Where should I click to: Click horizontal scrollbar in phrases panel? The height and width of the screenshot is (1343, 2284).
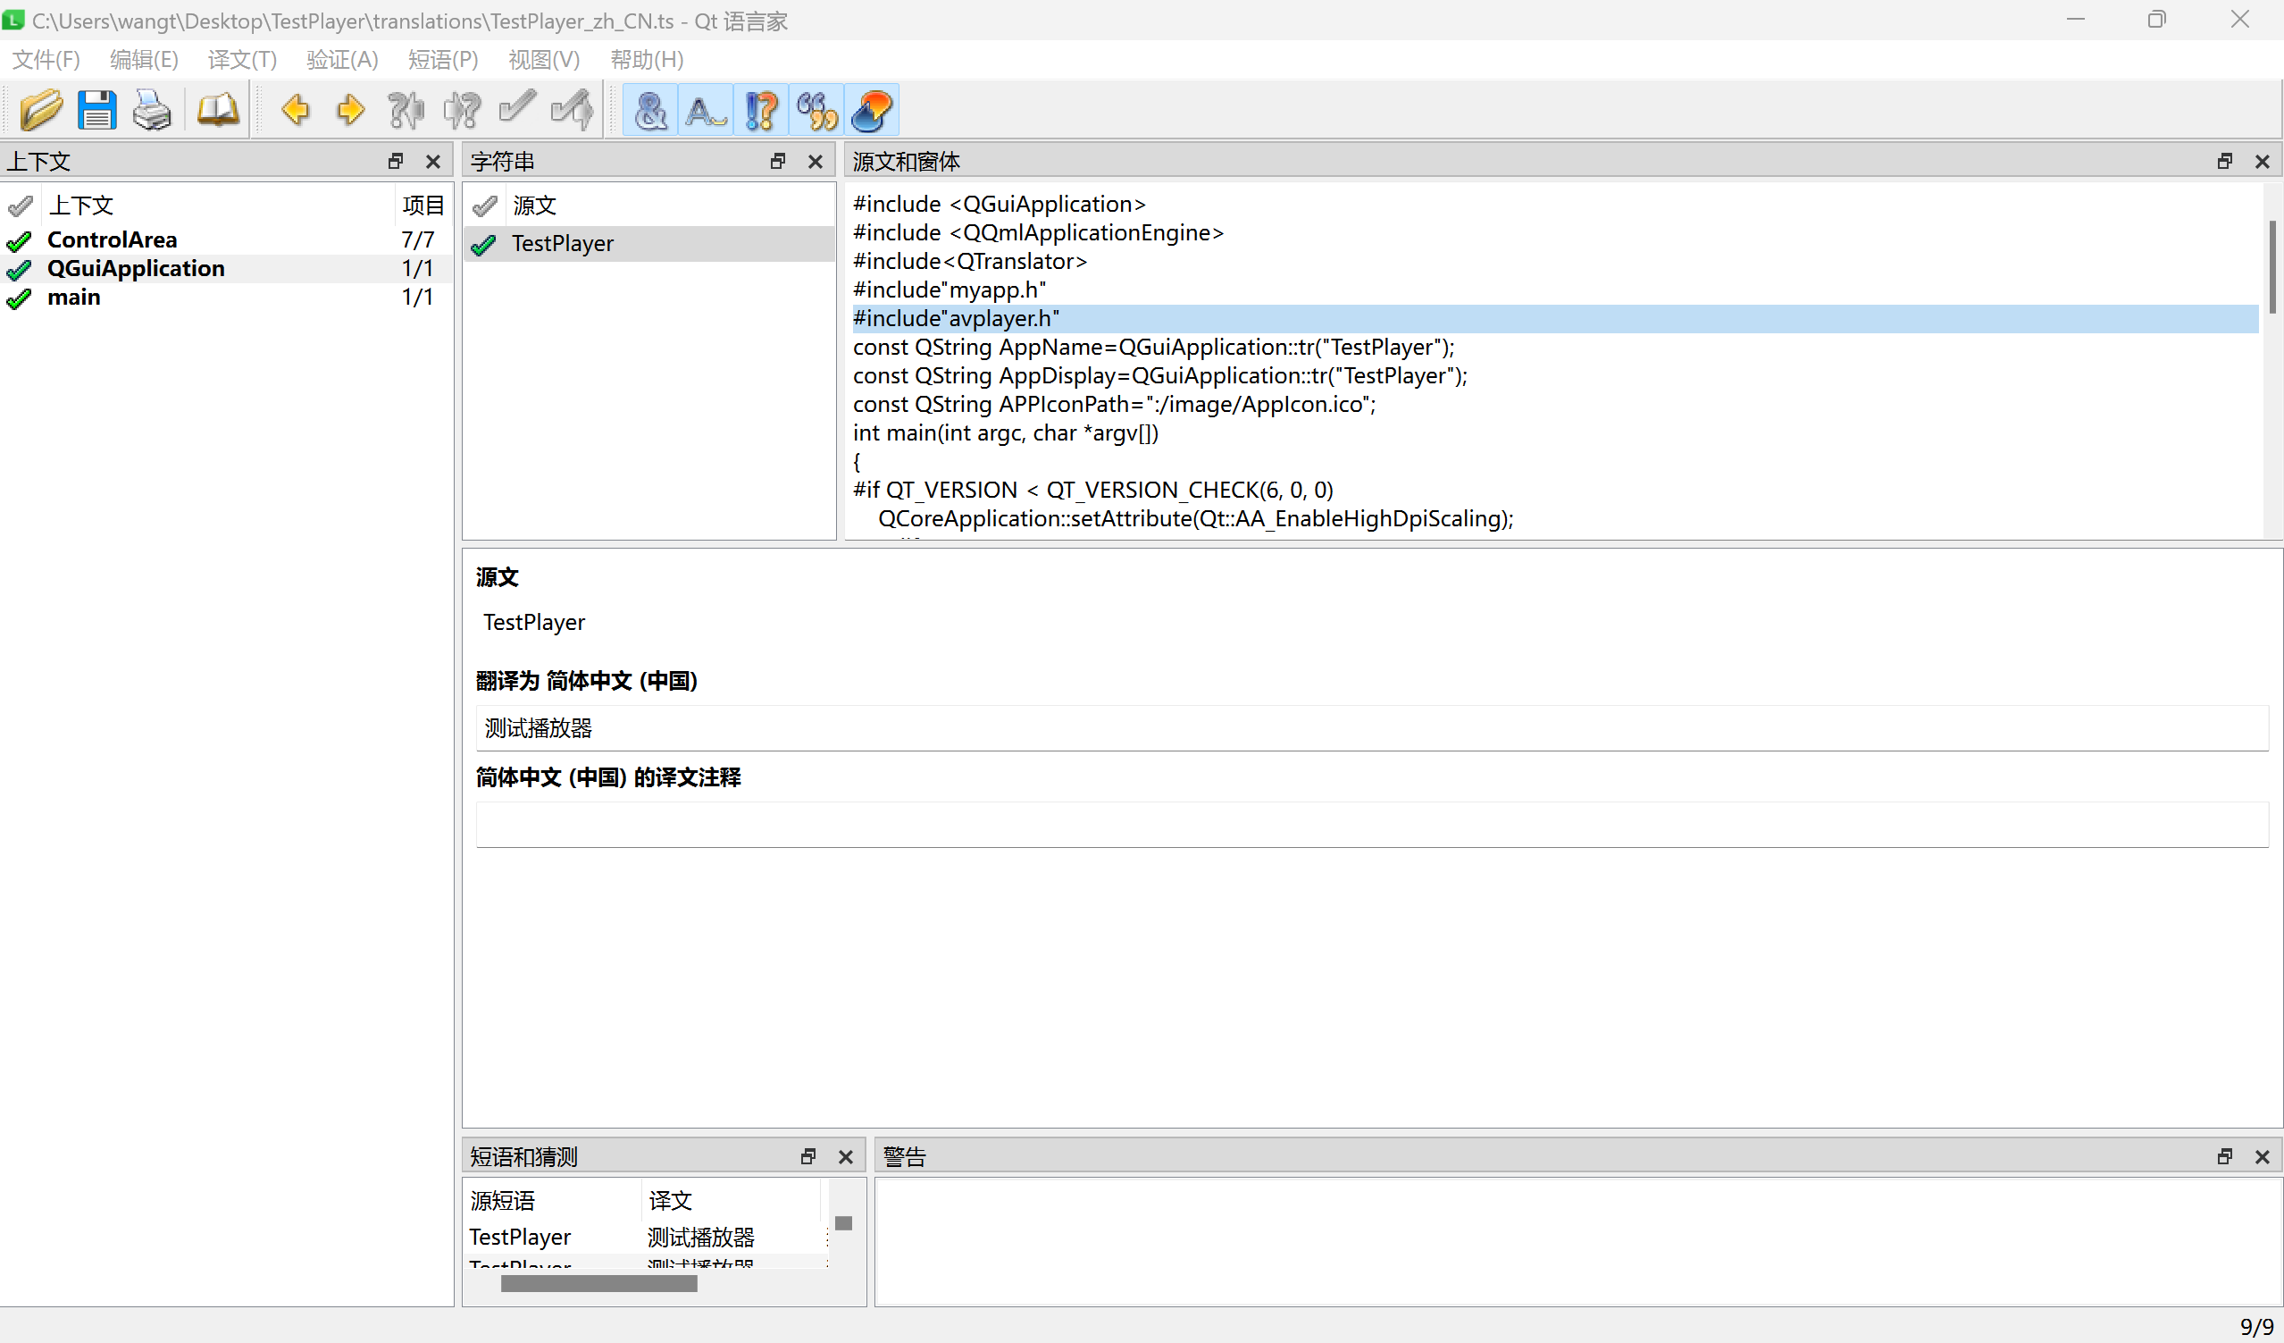[598, 1283]
